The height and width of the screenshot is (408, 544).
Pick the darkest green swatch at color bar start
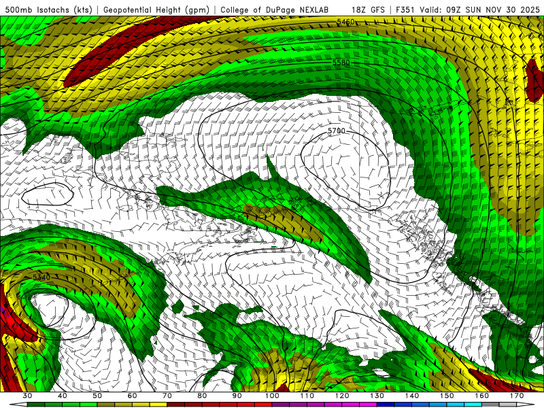tap(36, 405)
